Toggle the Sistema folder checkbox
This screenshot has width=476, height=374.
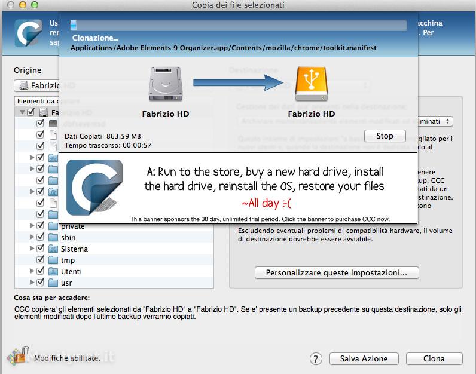coord(40,249)
